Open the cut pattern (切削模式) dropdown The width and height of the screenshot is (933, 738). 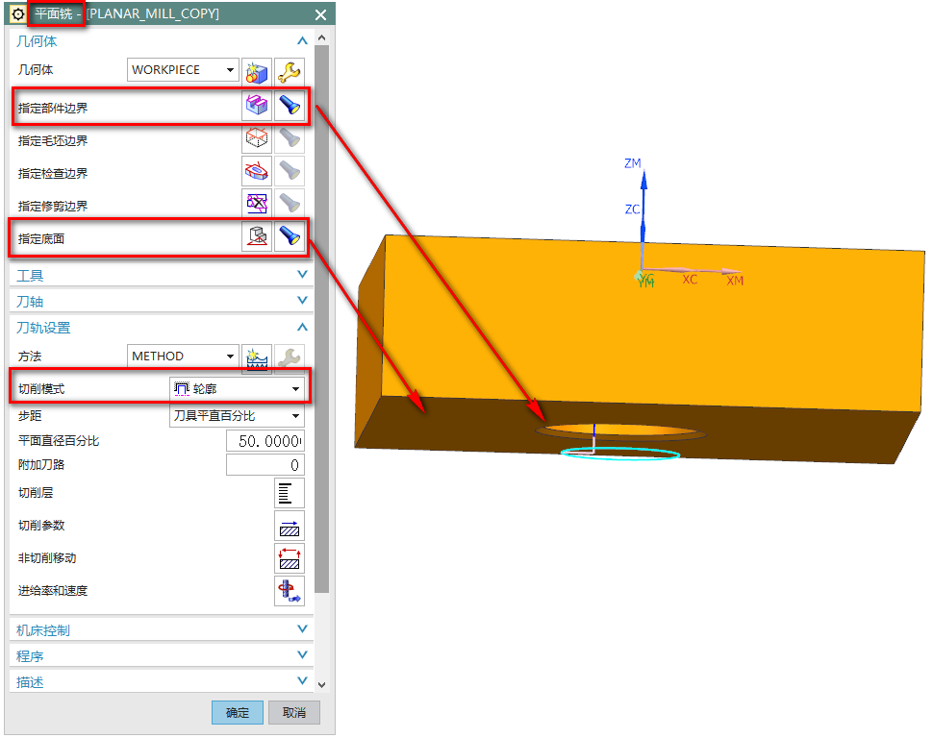tap(238, 388)
